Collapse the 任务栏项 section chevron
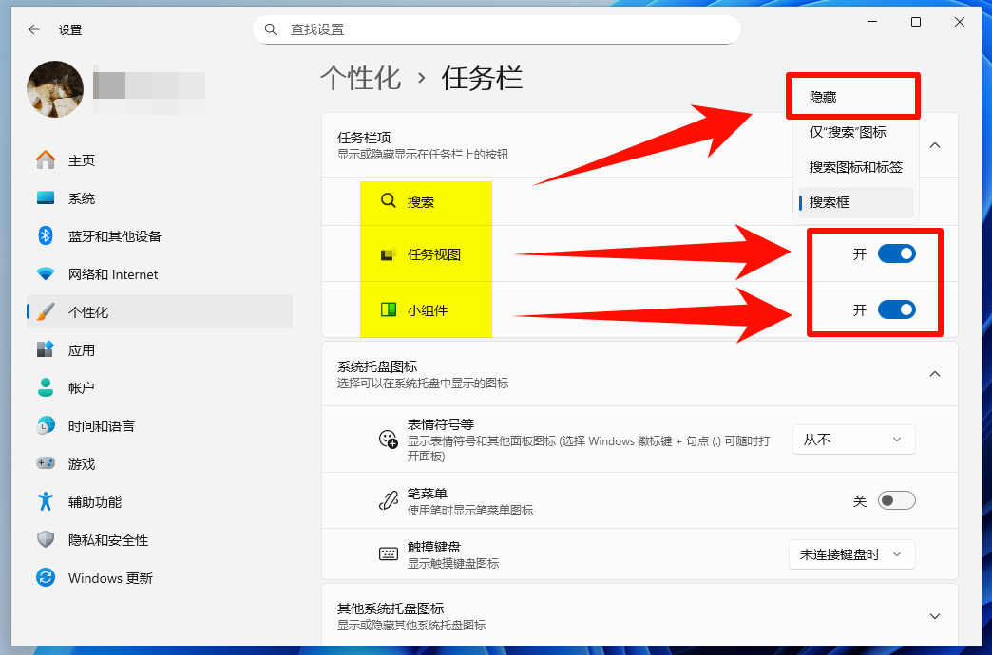 (934, 145)
